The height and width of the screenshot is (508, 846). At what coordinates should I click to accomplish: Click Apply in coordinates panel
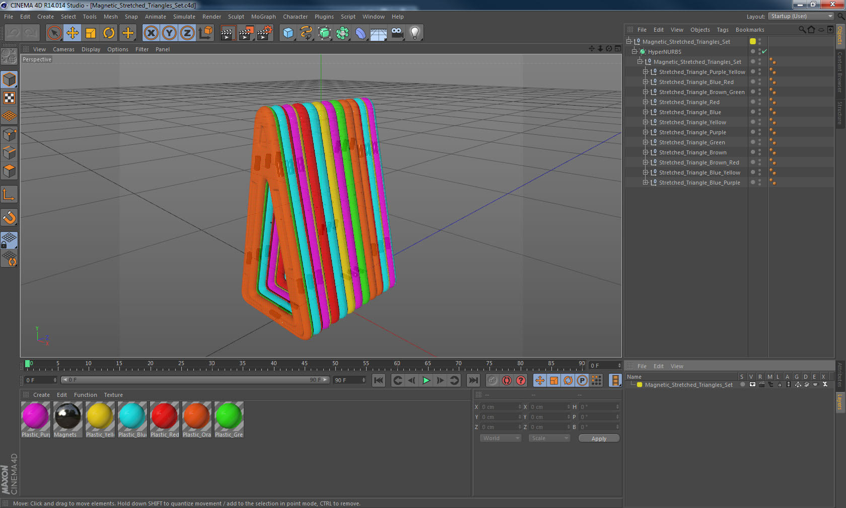[x=599, y=439]
